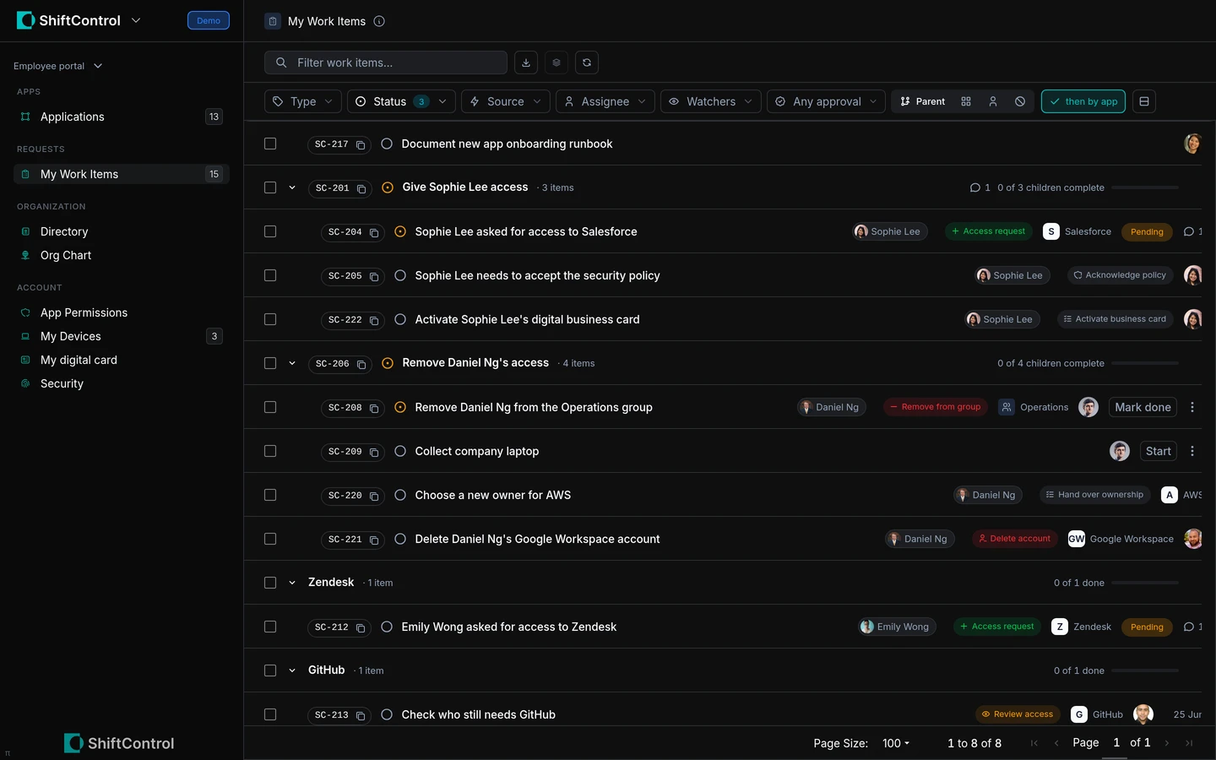Go to next page arrow
The height and width of the screenshot is (760, 1216).
(x=1167, y=743)
